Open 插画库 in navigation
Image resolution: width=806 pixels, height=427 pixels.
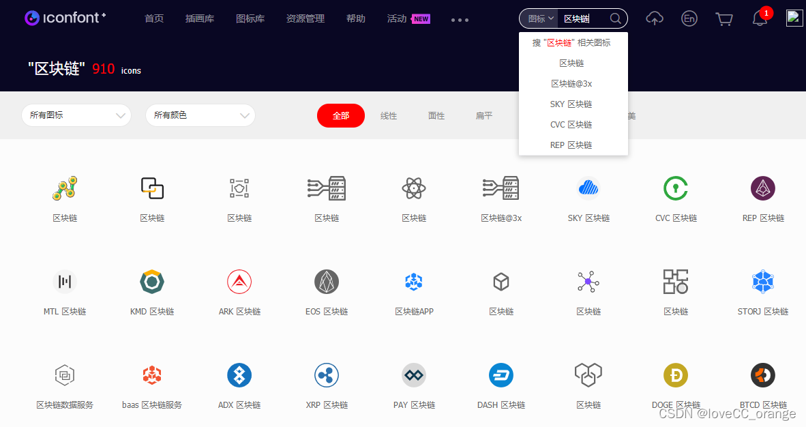coord(200,18)
